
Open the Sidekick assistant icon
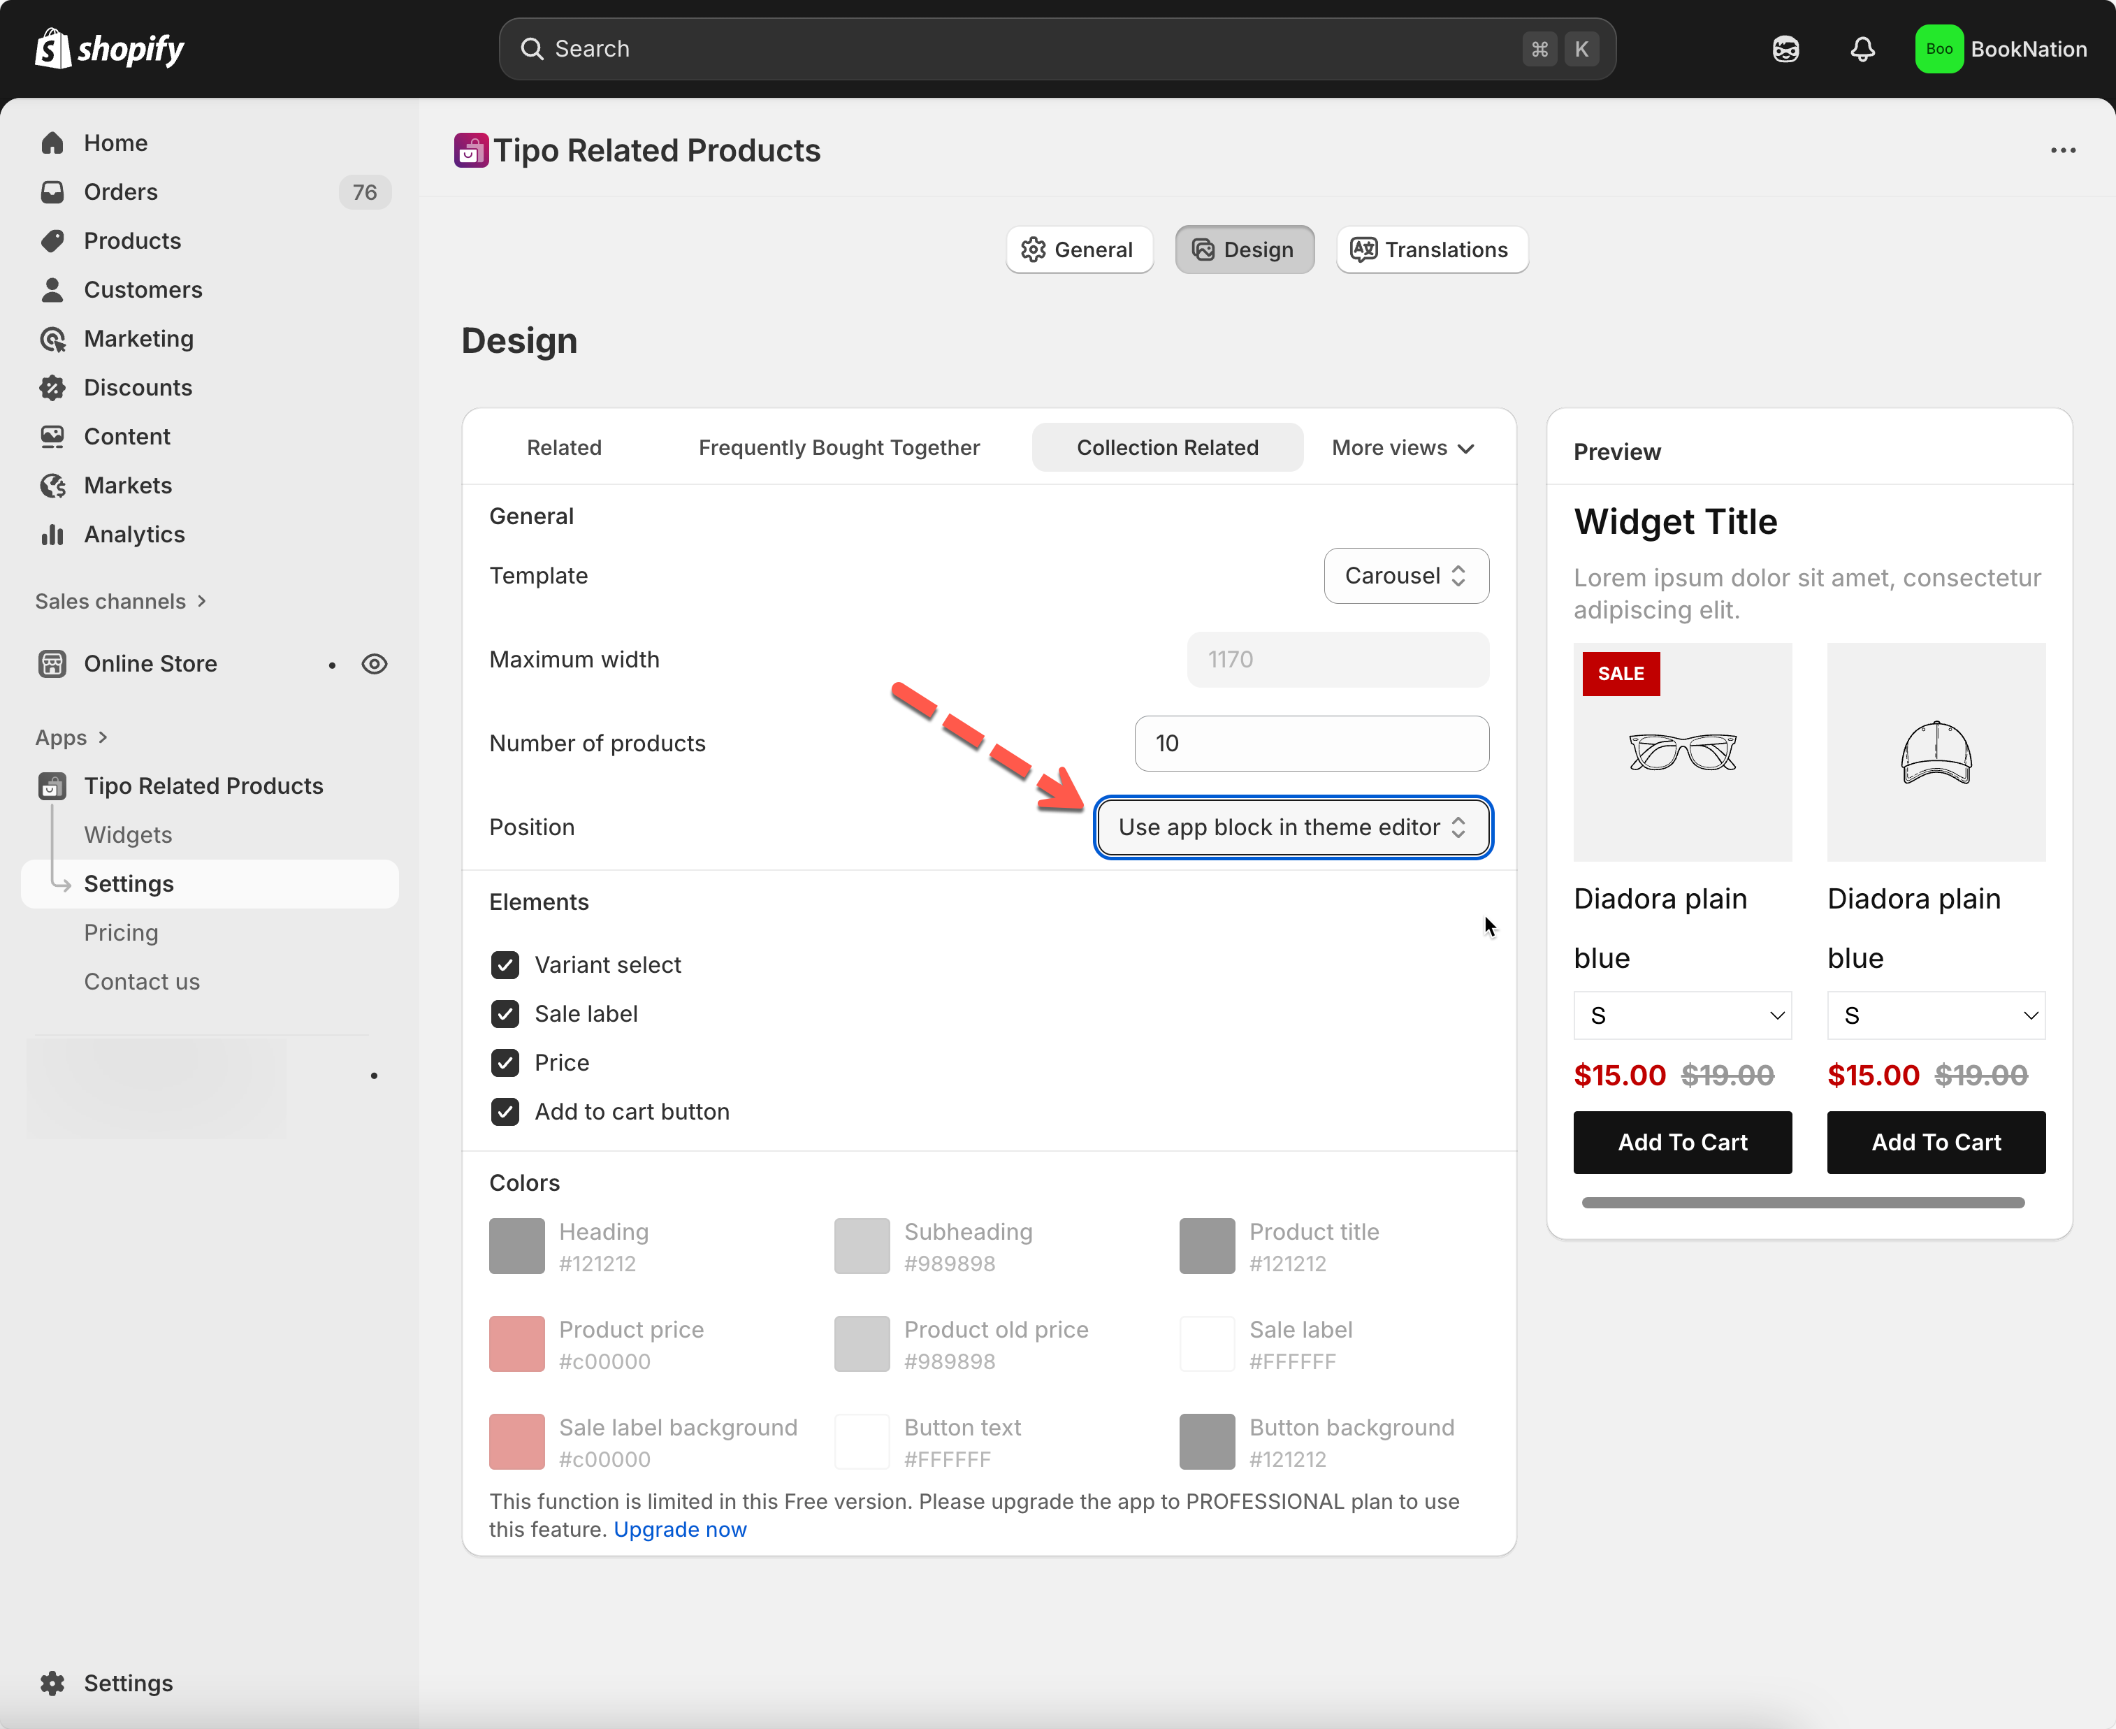pyautogui.click(x=1785, y=49)
